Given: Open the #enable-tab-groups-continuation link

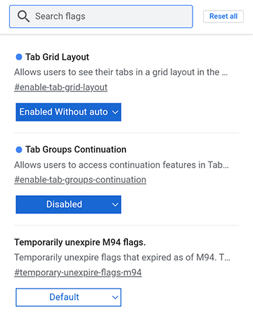Looking at the screenshot, I should (x=80, y=180).
